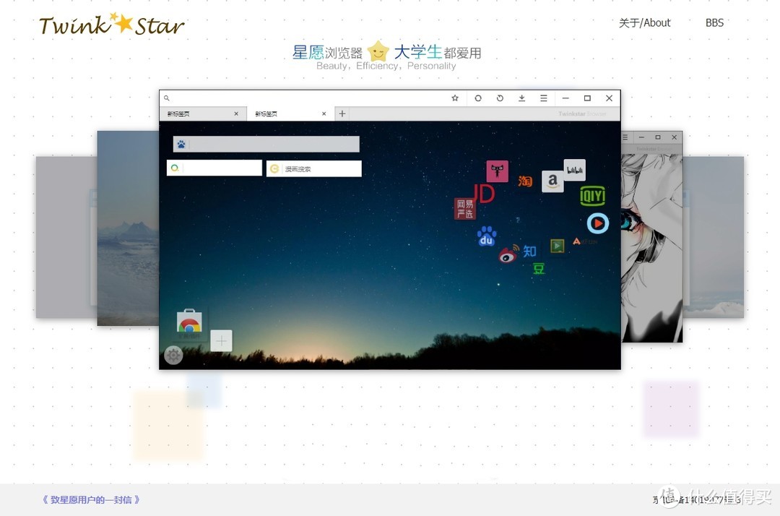Viewport: 780px width, 516px height.
Task: Open the hamburger menu in front window
Action: (x=544, y=98)
